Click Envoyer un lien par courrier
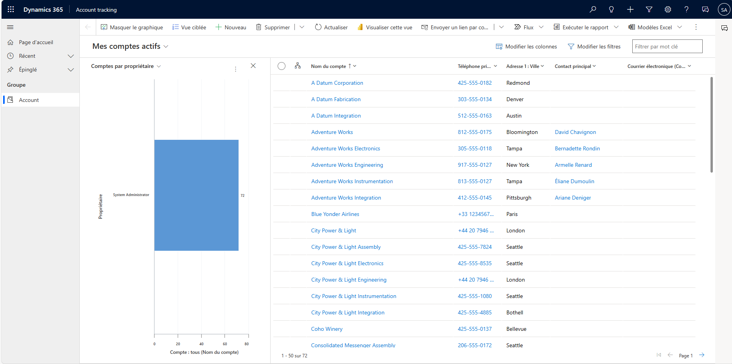Viewport: 732px width, 364px height. pos(455,27)
